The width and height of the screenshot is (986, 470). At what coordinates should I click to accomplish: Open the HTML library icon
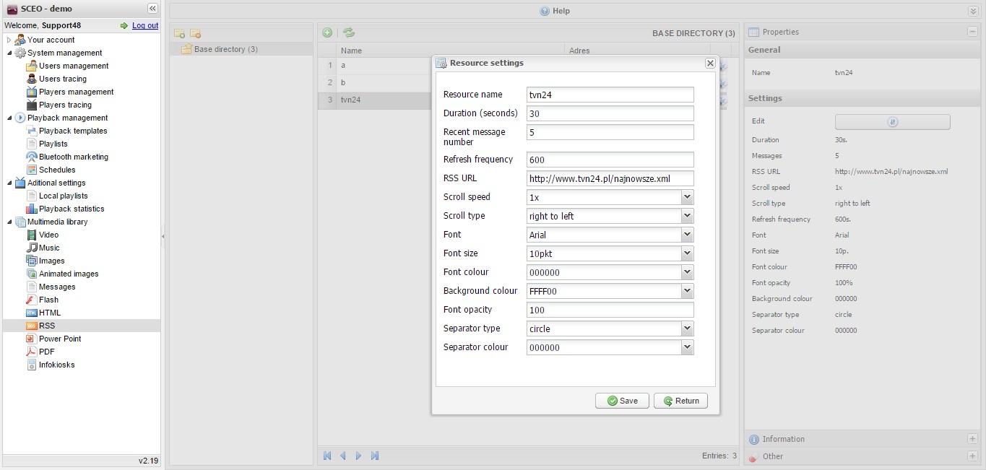[32, 313]
